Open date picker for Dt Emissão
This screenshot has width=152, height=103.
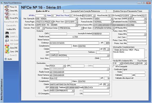pos(94,15)
